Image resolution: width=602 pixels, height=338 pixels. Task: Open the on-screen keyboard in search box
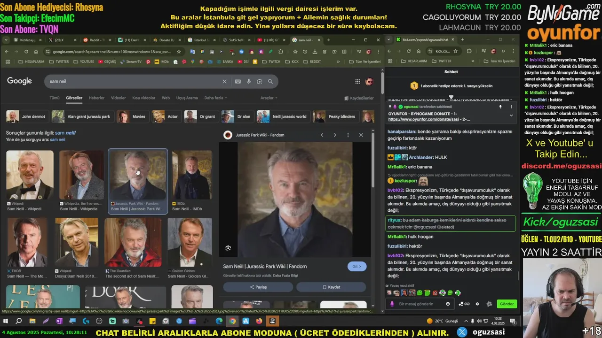tap(238, 81)
